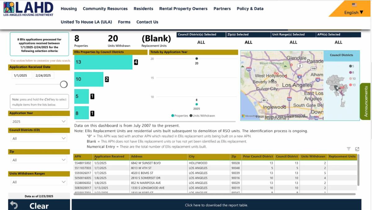Click the Council District 13 legend dot
372x210 pixels.
pos(350,85)
